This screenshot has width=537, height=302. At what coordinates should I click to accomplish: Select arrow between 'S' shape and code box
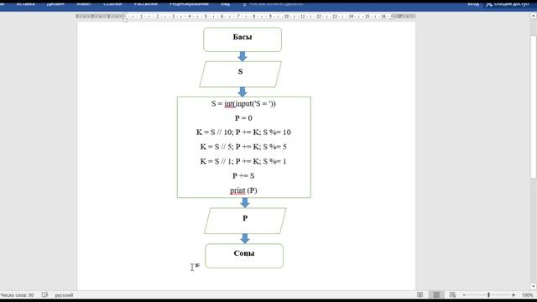pyautogui.click(x=242, y=91)
